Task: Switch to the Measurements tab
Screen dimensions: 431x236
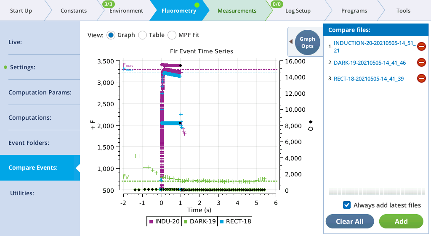Action: (237, 10)
